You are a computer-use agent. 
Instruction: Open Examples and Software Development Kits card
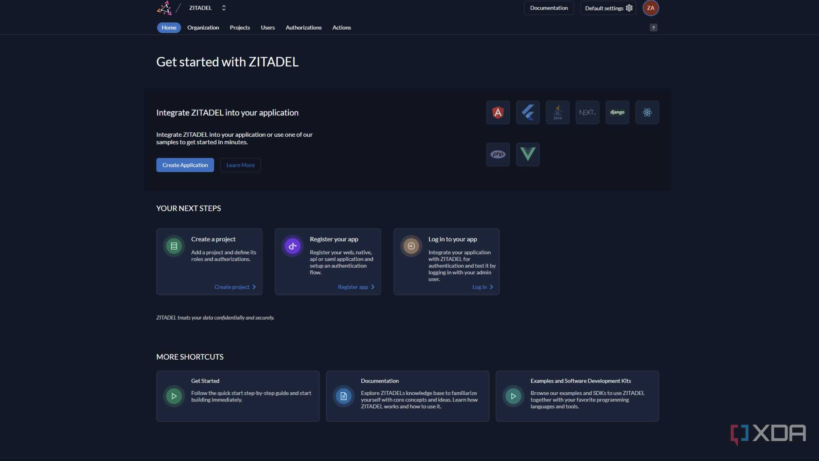pos(577,396)
